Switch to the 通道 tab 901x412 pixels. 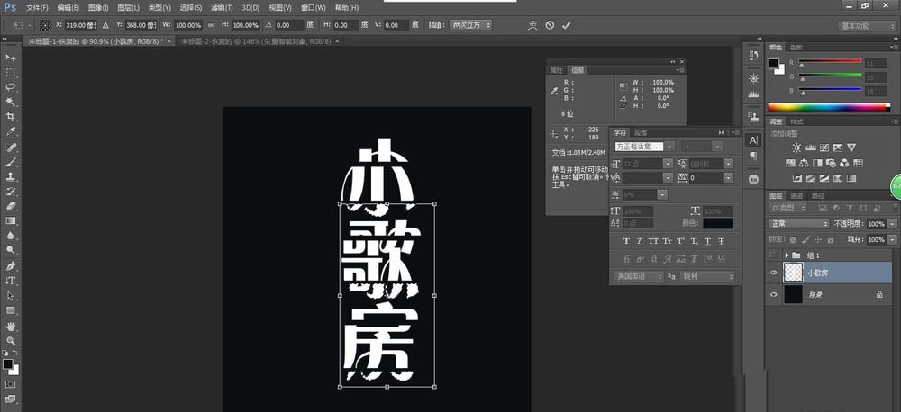[796, 195]
